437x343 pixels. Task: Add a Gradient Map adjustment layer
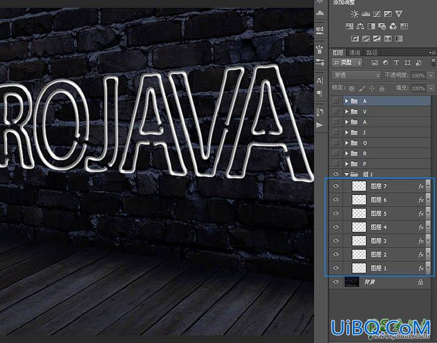coord(399,39)
